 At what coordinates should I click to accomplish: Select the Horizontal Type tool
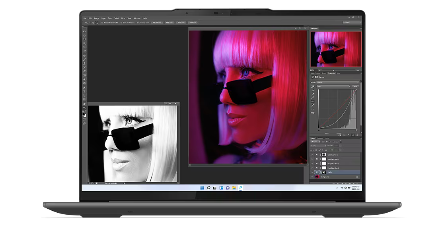pyautogui.click(x=84, y=92)
